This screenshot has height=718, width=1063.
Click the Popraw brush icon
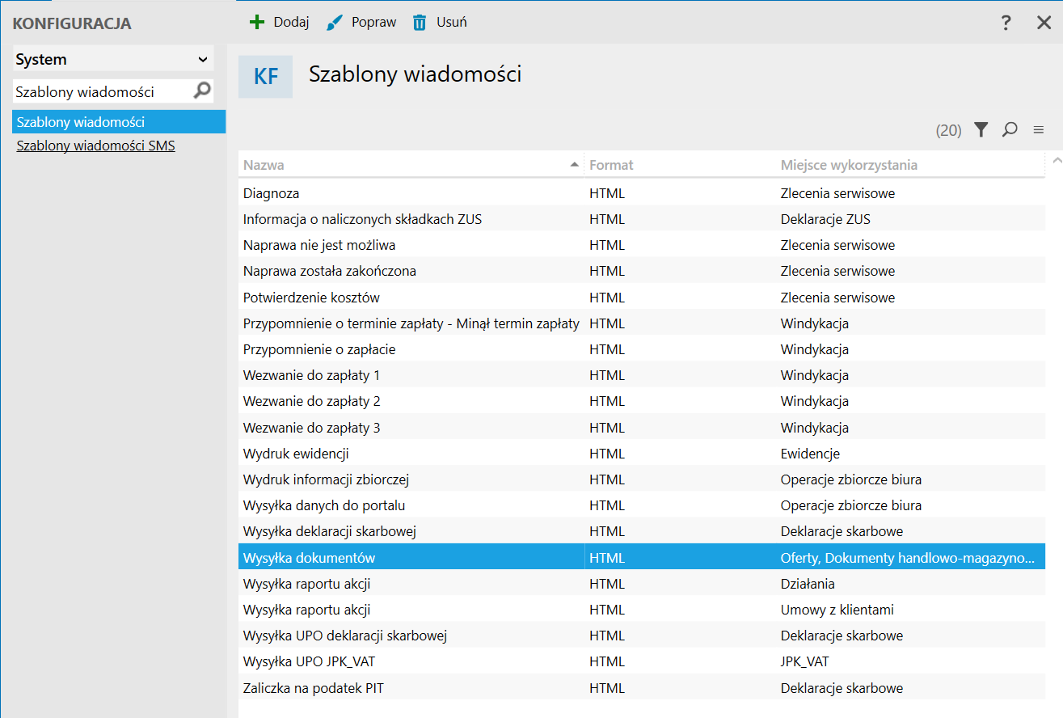335,23
